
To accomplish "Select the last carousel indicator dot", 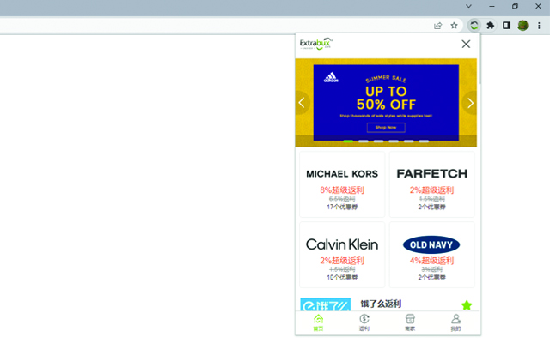I will [424, 141].
